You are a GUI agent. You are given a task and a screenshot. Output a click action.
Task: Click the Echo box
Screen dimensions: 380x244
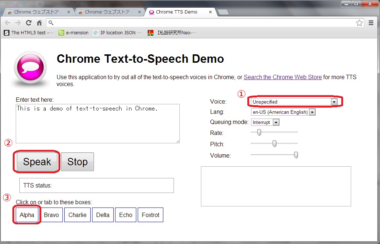click(126, 215)
